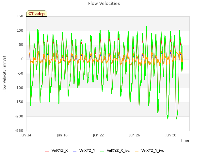The height and width of the screenshot is (157, 209).
Task: Click the red VelXYZ_X legend swatch
Action: tap(47, 151)
